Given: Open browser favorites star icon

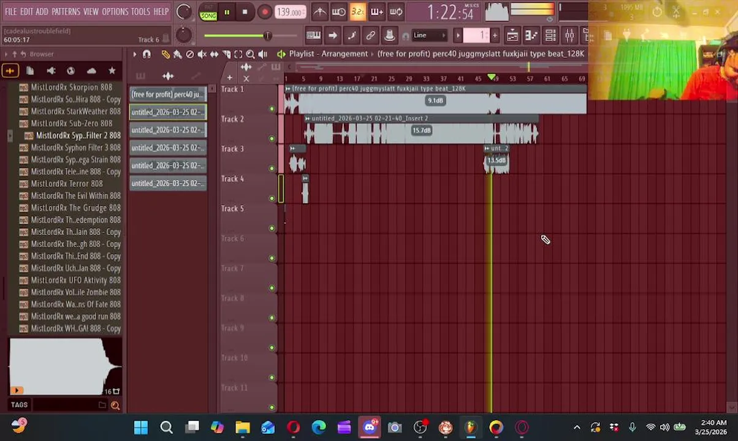Looking at the screenshot, I should coord(112,71).
